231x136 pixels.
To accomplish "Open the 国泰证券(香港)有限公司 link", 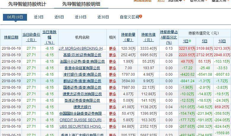I will click(x=82, y=88).
